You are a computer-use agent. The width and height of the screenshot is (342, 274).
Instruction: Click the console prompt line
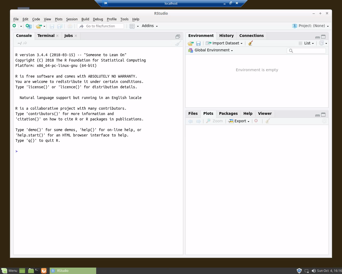98,151
